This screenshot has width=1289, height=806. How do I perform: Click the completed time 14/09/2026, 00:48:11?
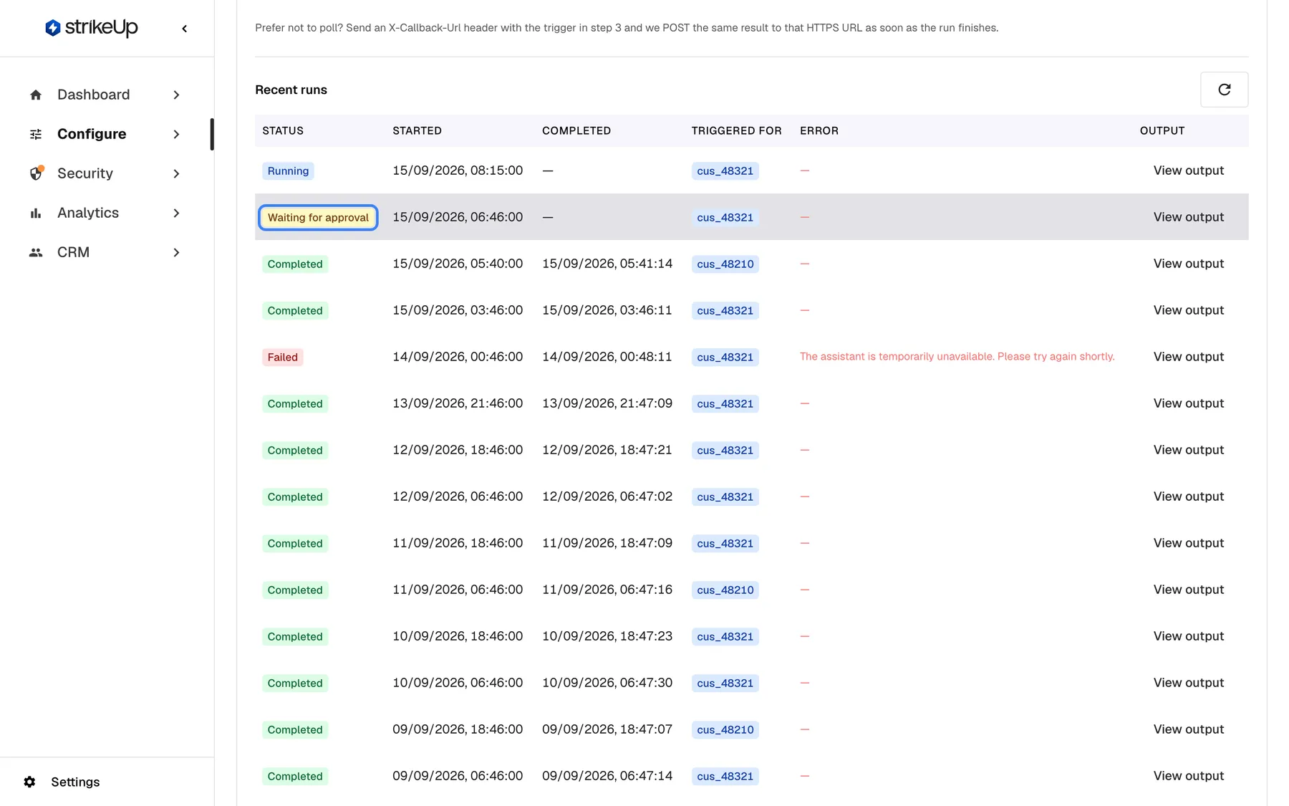607,357
